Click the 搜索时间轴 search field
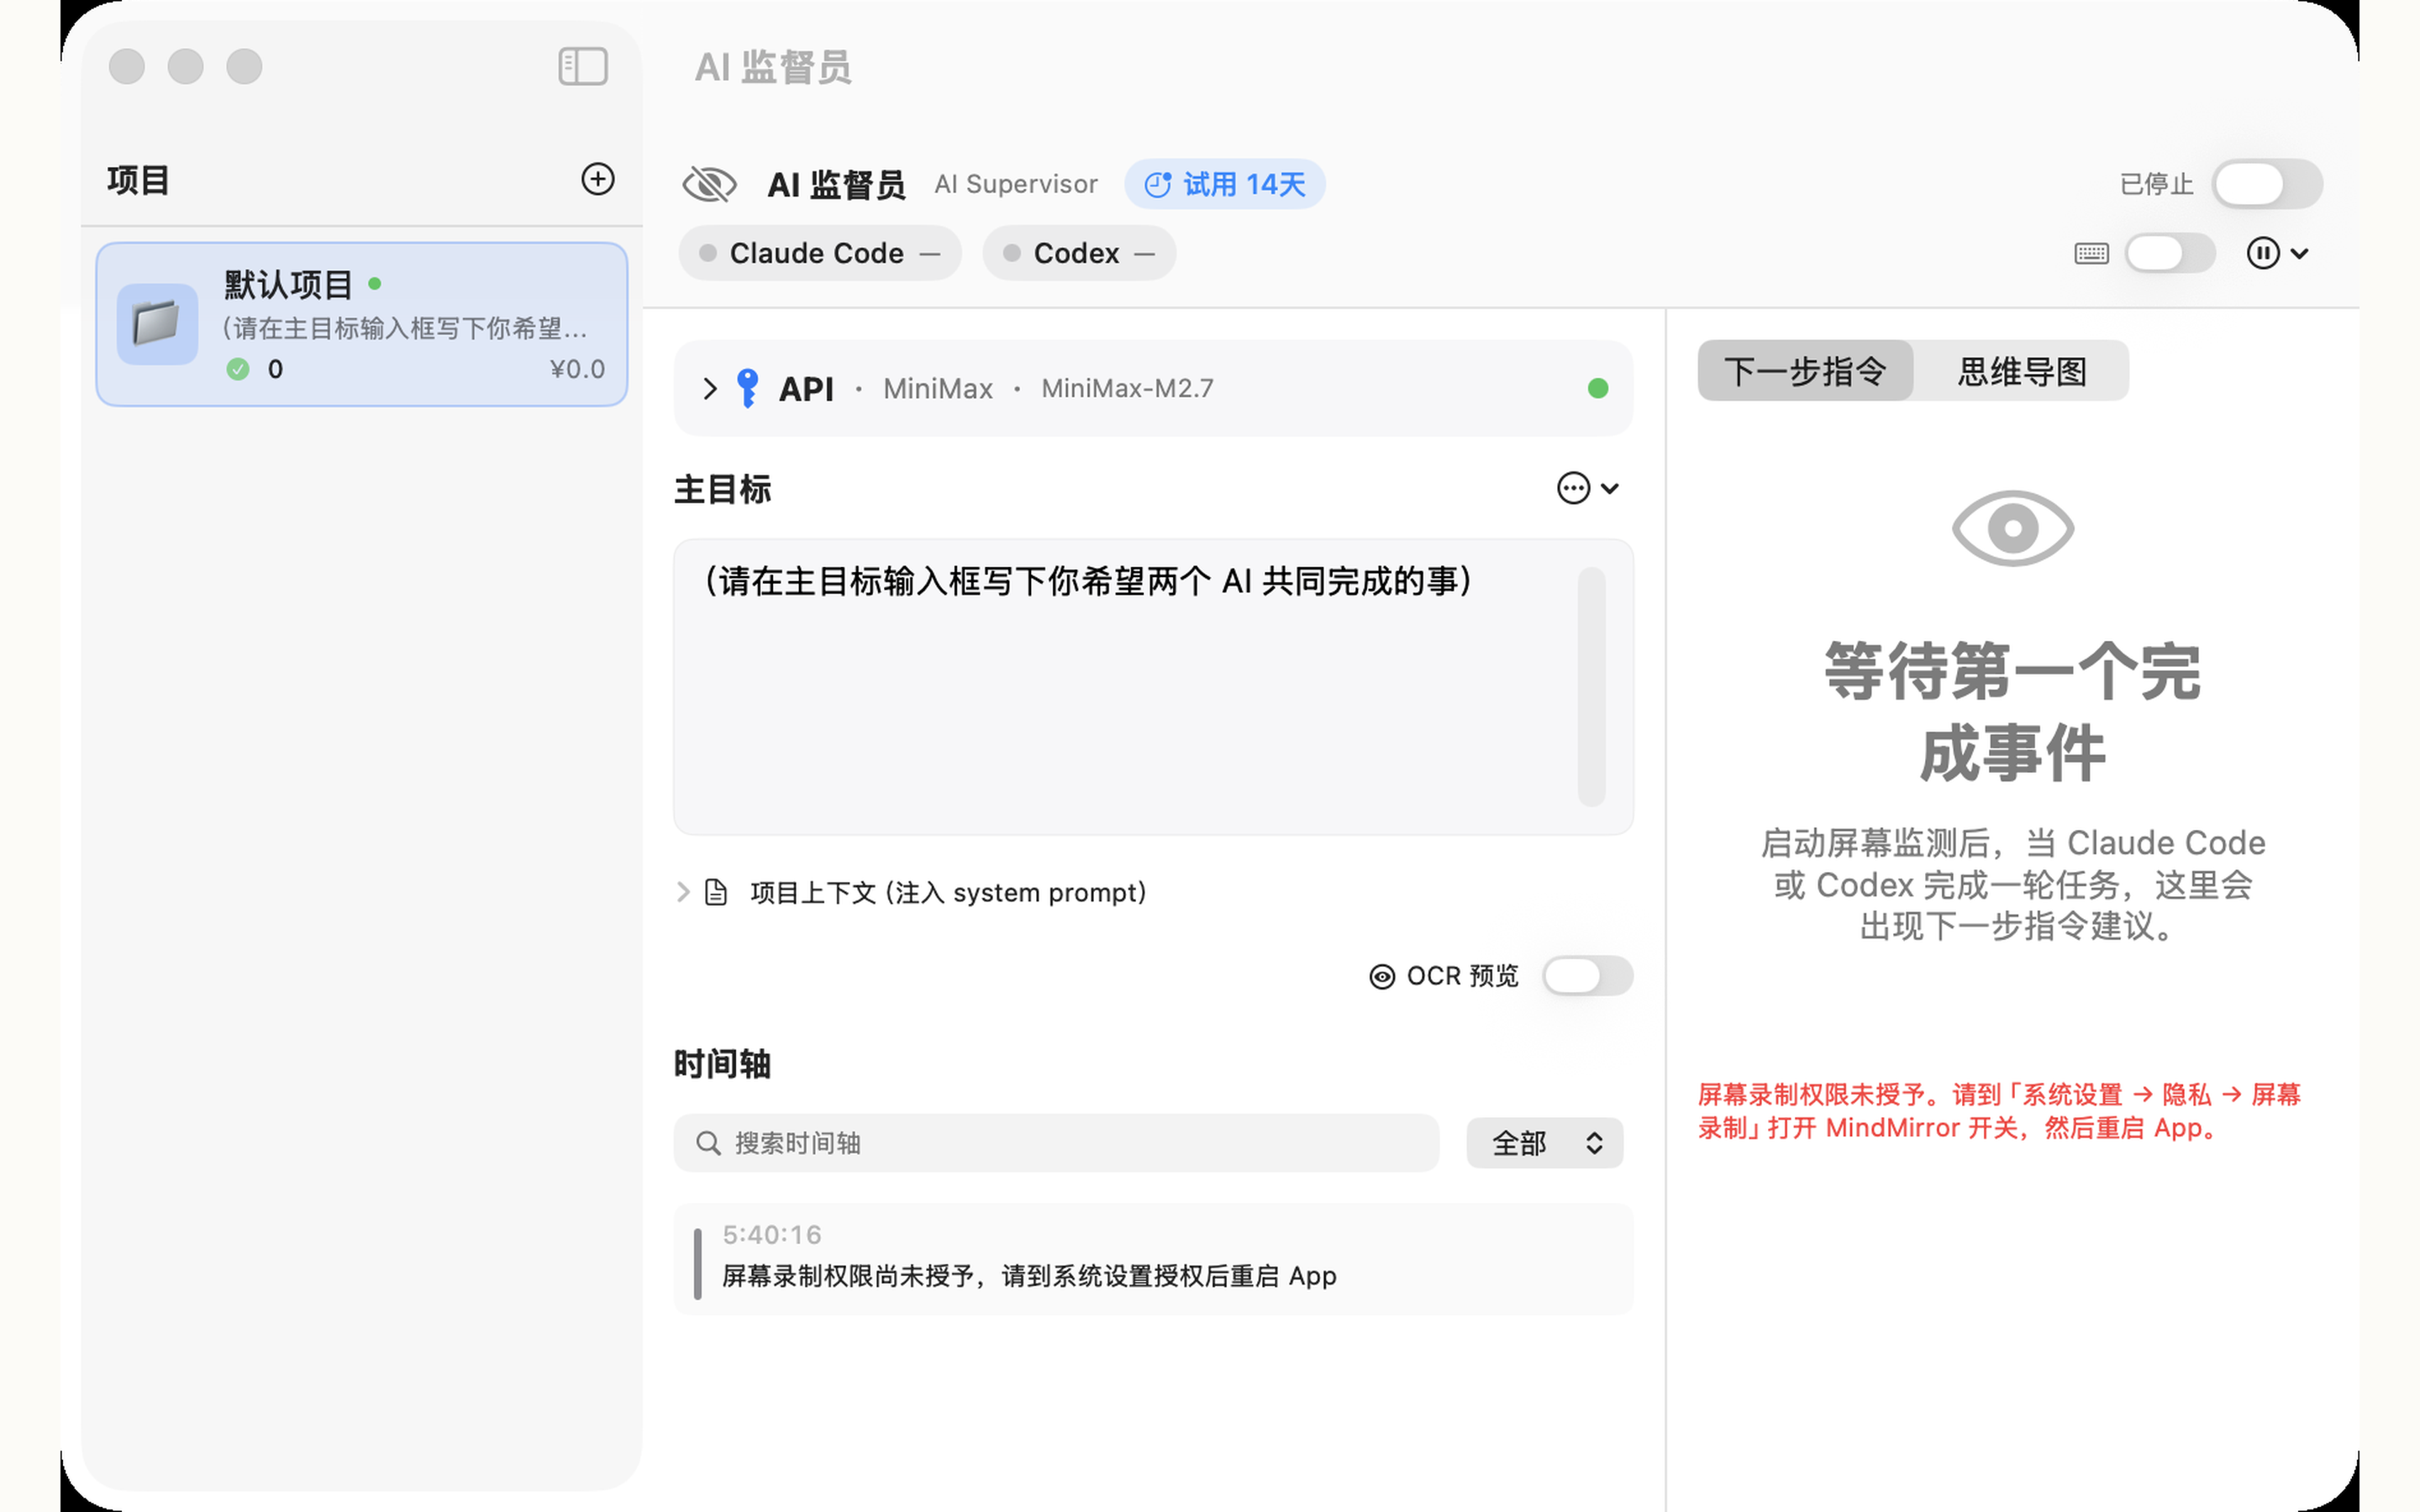 click(1056, 1143)
